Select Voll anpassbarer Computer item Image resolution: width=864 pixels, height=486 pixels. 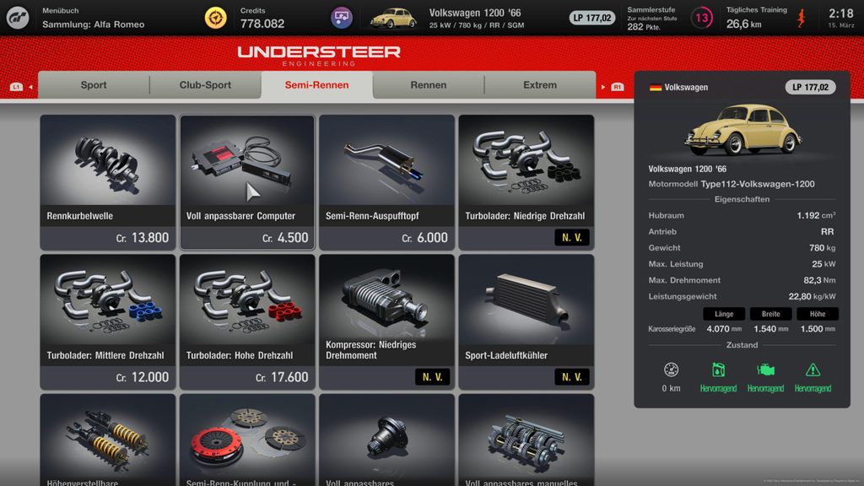pyautogui.click(x=247, y=182)
